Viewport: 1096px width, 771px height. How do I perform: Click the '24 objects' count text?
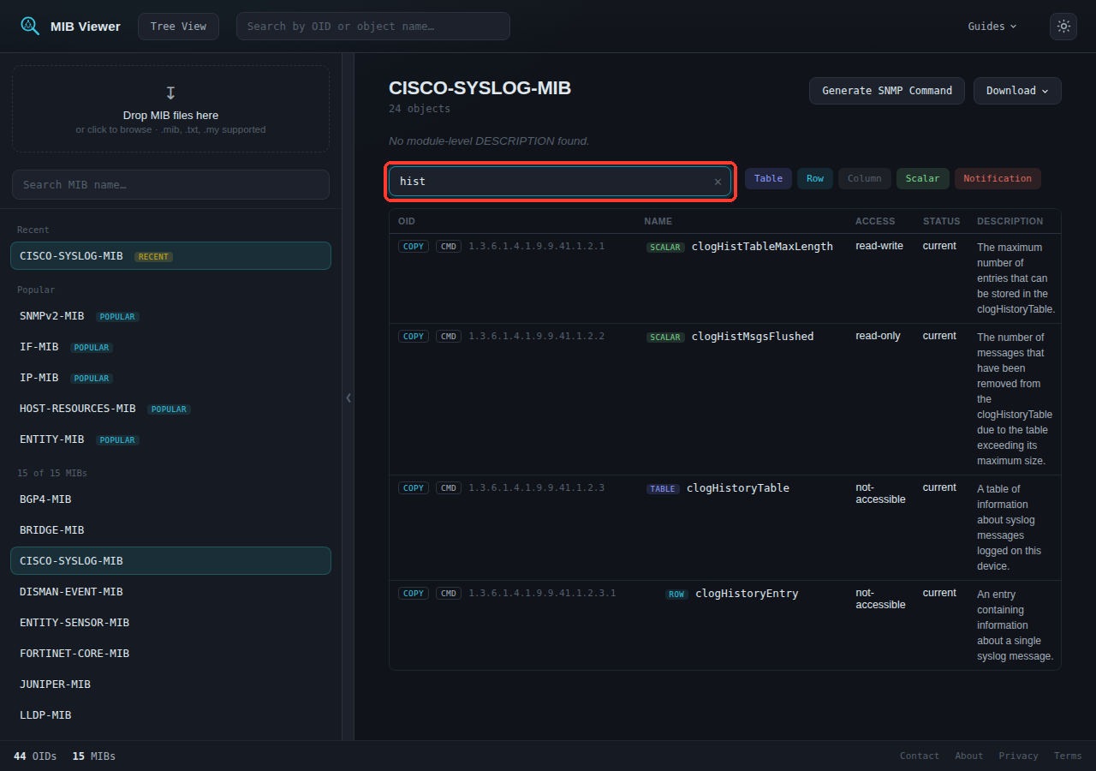[420, 109]
